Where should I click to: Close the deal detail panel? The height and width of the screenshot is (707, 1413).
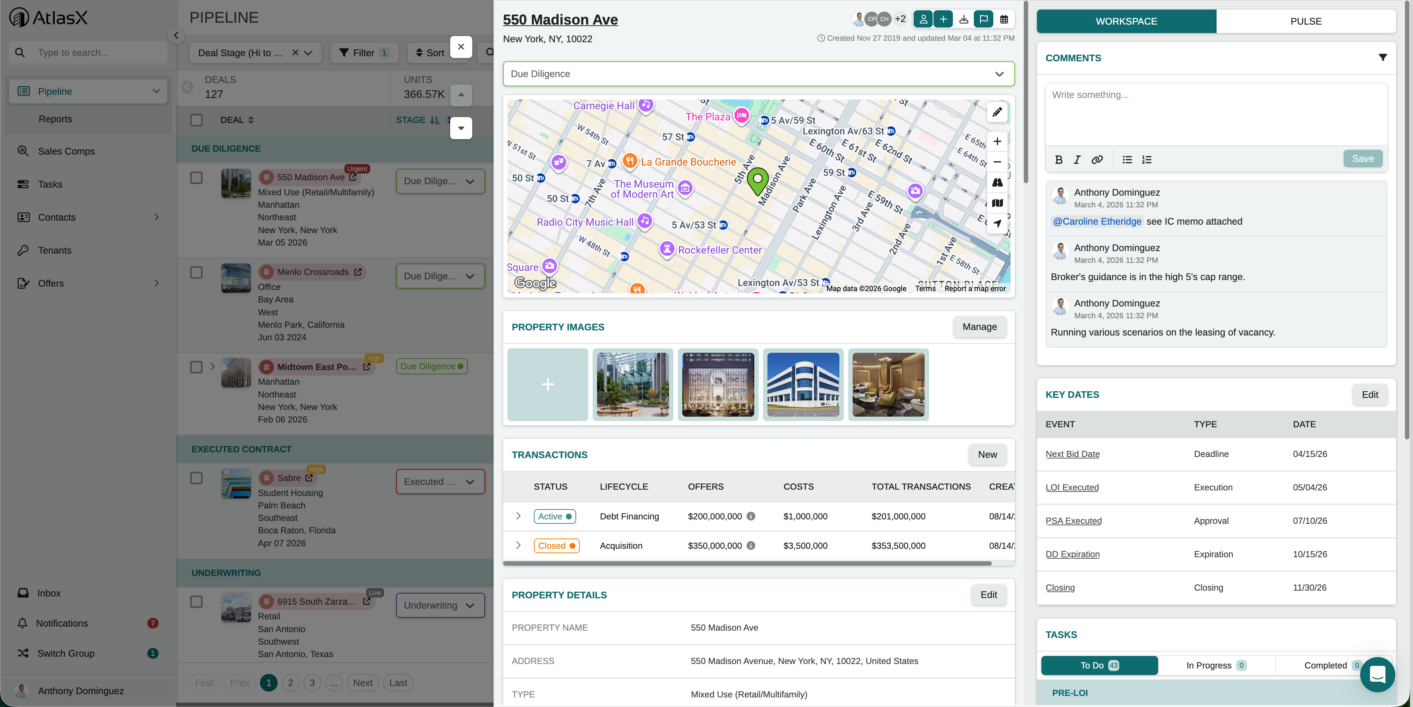461,47
